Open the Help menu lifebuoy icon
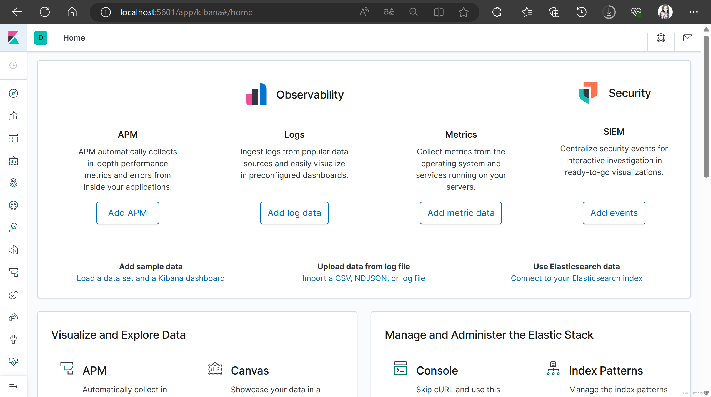The width and height of the screenshot is (711, 397). tap(661, 38)
